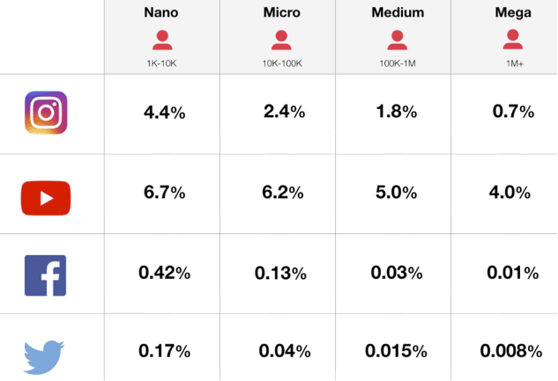Click the YouTube play logo icon

pyautogui.click(x=45, y=198)
